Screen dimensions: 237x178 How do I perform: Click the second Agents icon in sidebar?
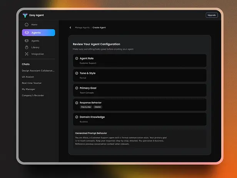pyautogui.click(x=27, y=41)
